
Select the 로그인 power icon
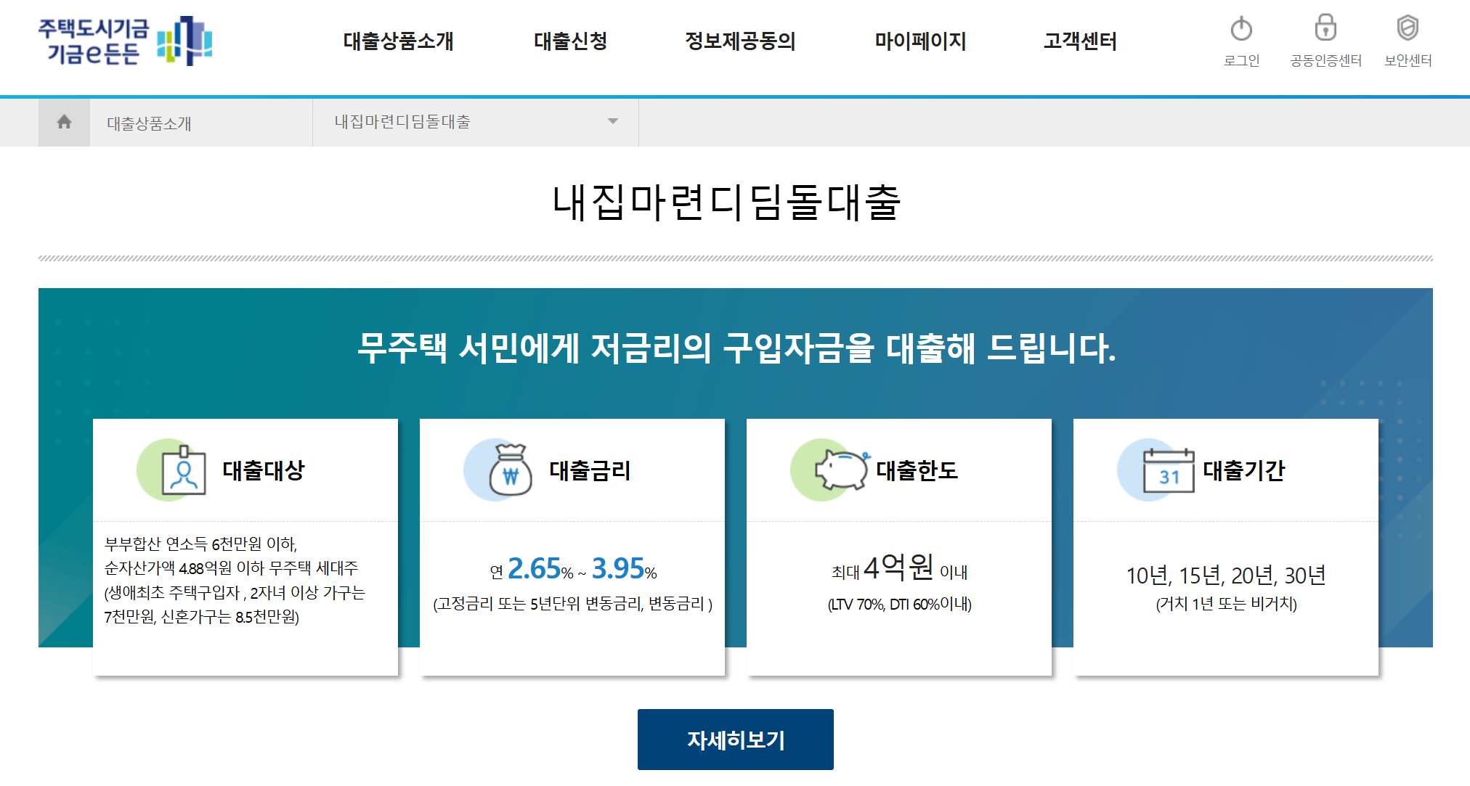(1242, 29)
